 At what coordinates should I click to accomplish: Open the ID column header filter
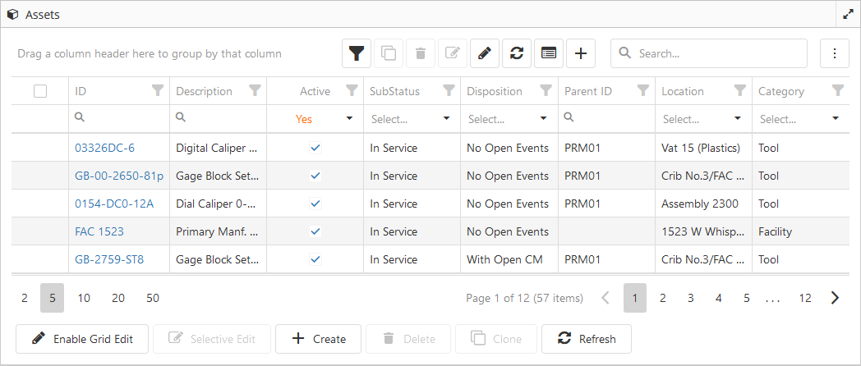tap(158, 91)
